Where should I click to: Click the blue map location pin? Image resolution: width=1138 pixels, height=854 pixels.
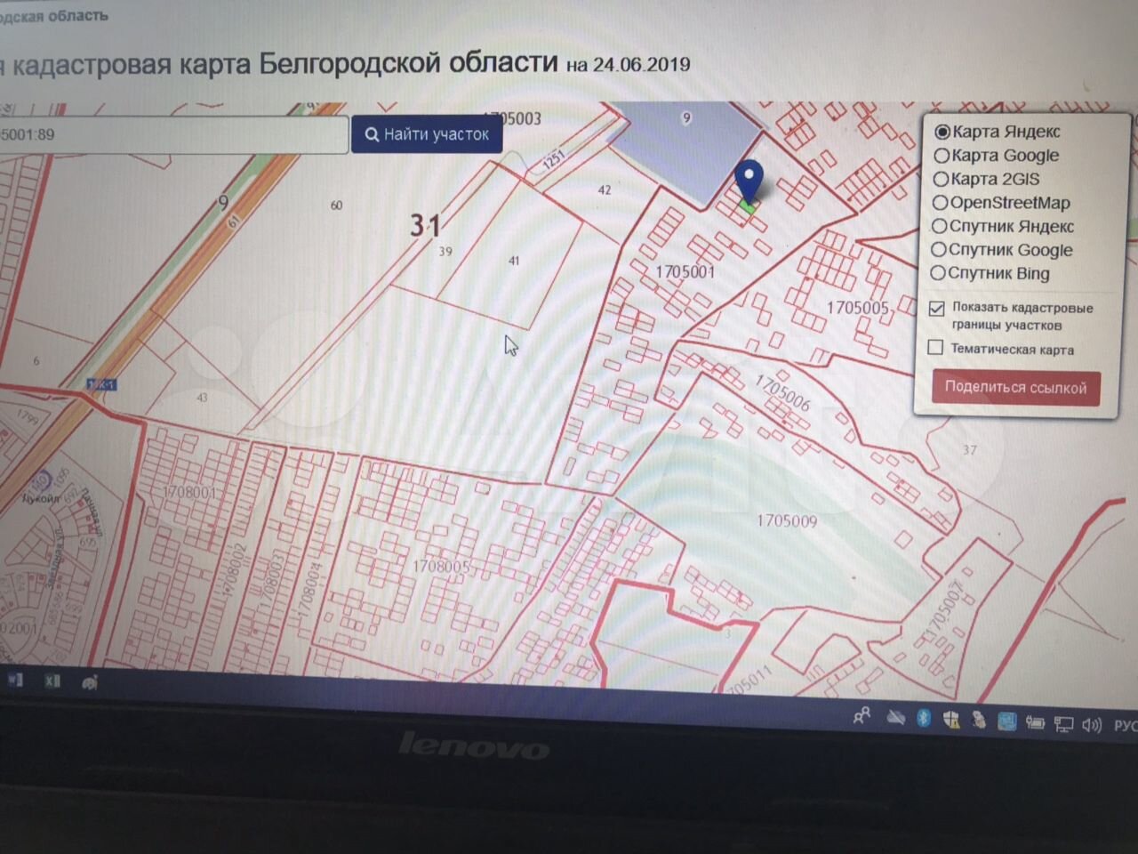point(751,181)
